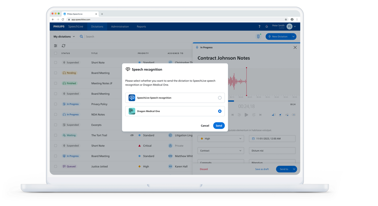This screenshot has height=206, width=378.
Task: Click the attachment link icon on The Tort Trail
Action: (132, 135)
